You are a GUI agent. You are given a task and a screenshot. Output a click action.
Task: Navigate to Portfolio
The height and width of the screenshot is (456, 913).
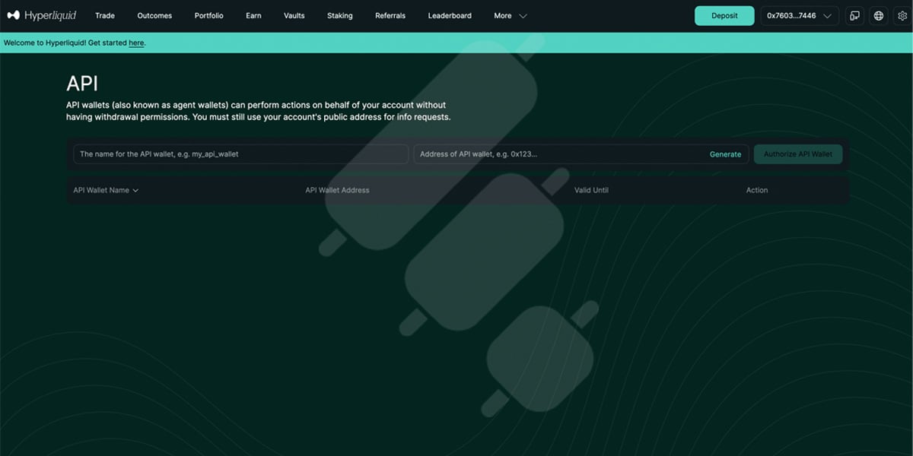209,15
